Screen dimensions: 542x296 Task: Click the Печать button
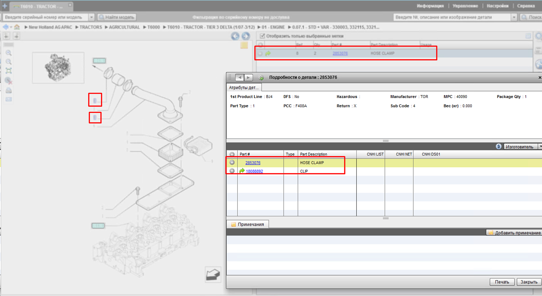tap(502, 282)
